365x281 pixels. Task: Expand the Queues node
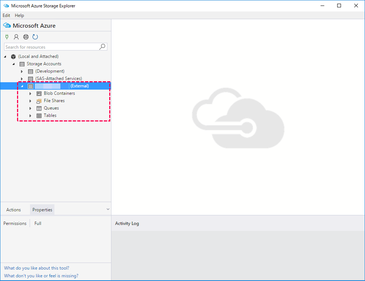pyautogui.click(x=30, y=108)
